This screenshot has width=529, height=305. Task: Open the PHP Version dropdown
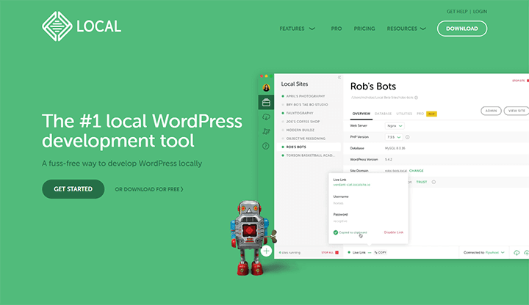pyautogui.click(x=395, y=137)
